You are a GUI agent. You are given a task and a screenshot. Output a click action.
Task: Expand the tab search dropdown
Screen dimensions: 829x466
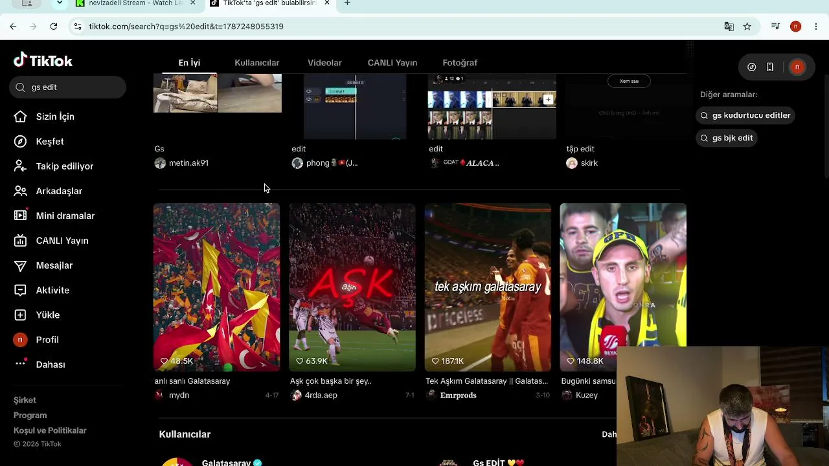coord(60,3)
